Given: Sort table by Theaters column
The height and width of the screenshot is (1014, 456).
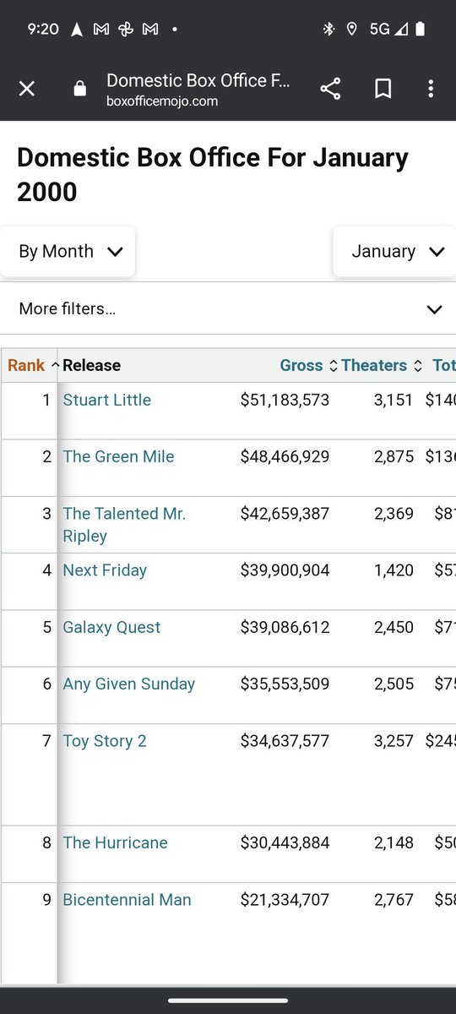Looking at the screenshot, I should 380,365.
